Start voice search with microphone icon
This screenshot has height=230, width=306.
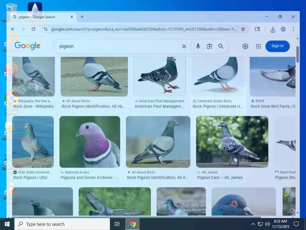pos(198,46)
